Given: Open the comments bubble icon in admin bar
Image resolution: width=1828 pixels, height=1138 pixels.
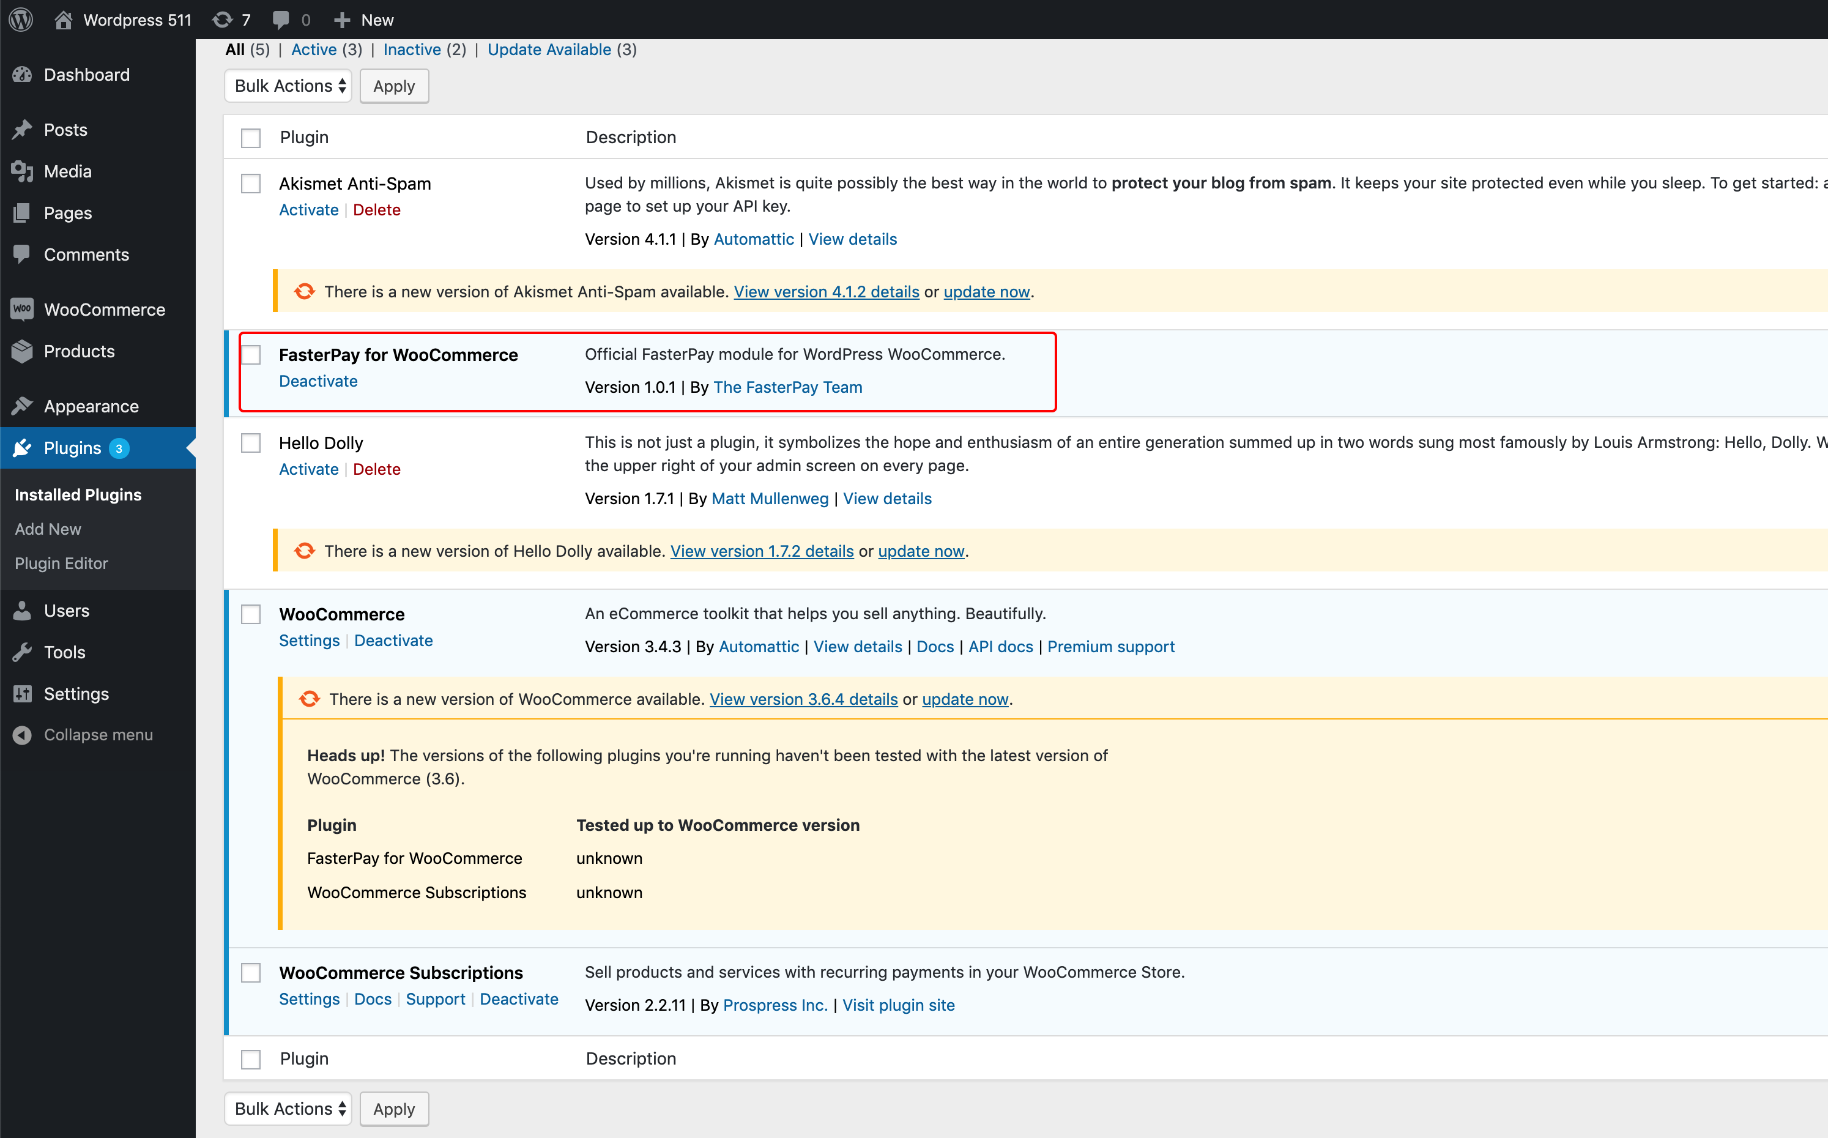Looking at the screenshot, I should click(x=281, y=20).
